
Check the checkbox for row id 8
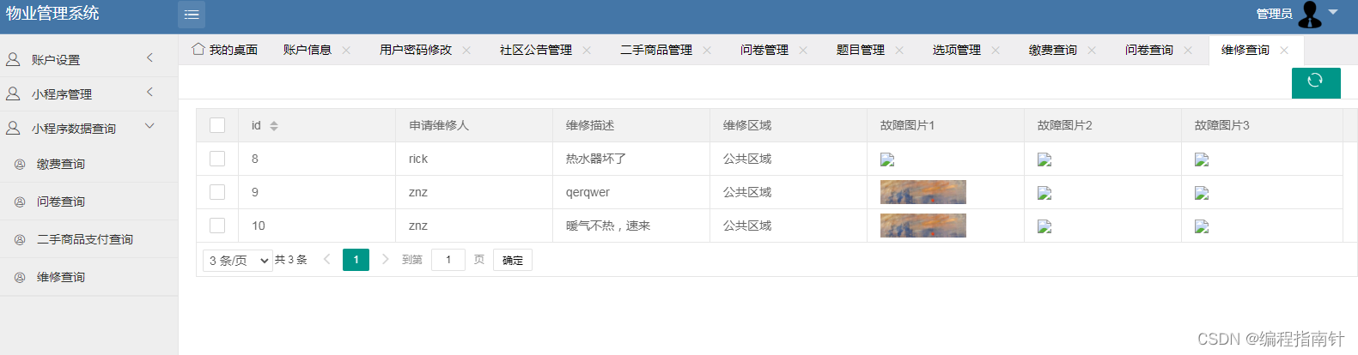point(217,159)
